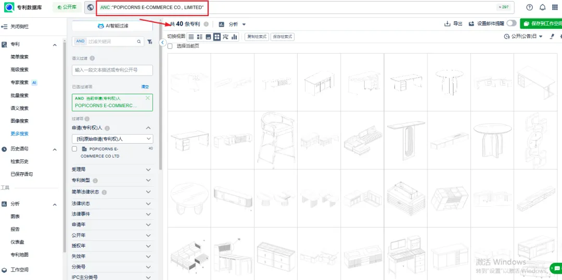This screenshot has width=562, height=280.
Task: Check the 选择当前页 checkbox
Action: click(170, 46)
